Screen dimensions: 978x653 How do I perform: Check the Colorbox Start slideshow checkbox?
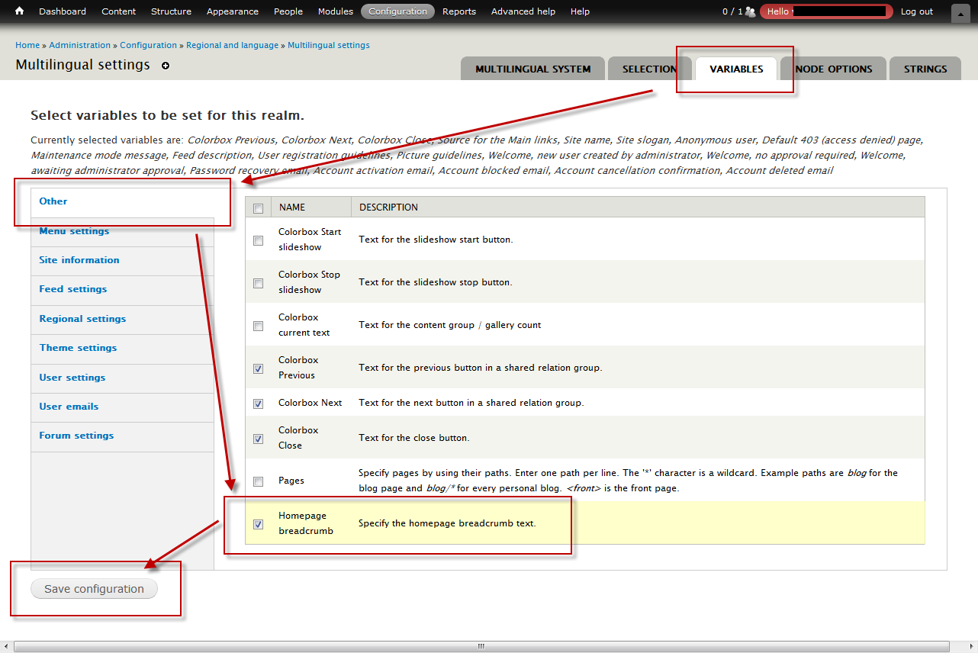pyautogui.click(x=259, y=240)
